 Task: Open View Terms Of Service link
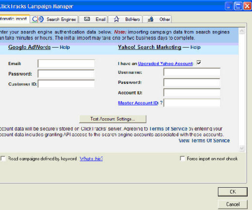click(x=204, y=141)
